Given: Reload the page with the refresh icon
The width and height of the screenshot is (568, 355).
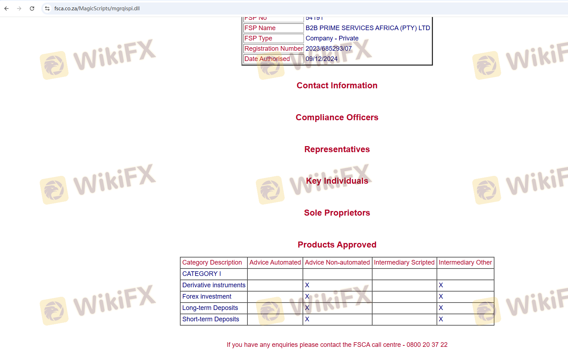Looking at the screenshot, I should click(x=32, y=9).
